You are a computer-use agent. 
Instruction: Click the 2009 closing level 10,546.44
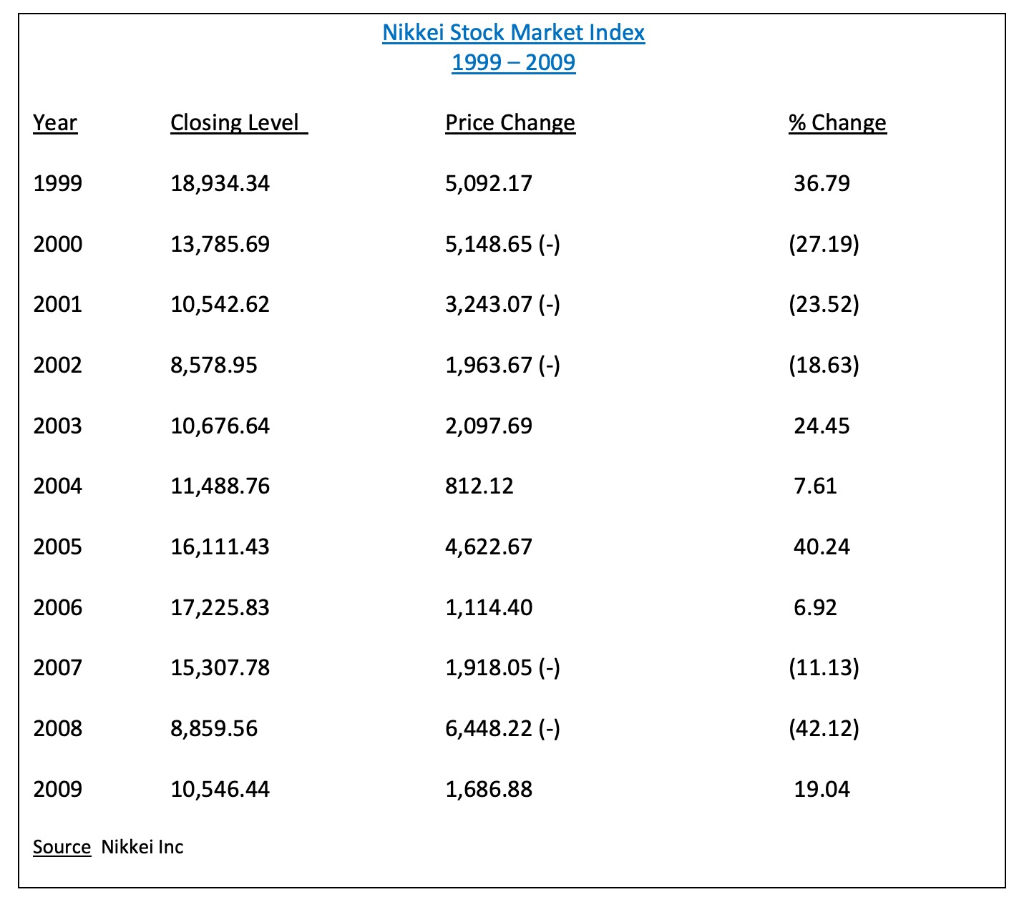[220, 790]
